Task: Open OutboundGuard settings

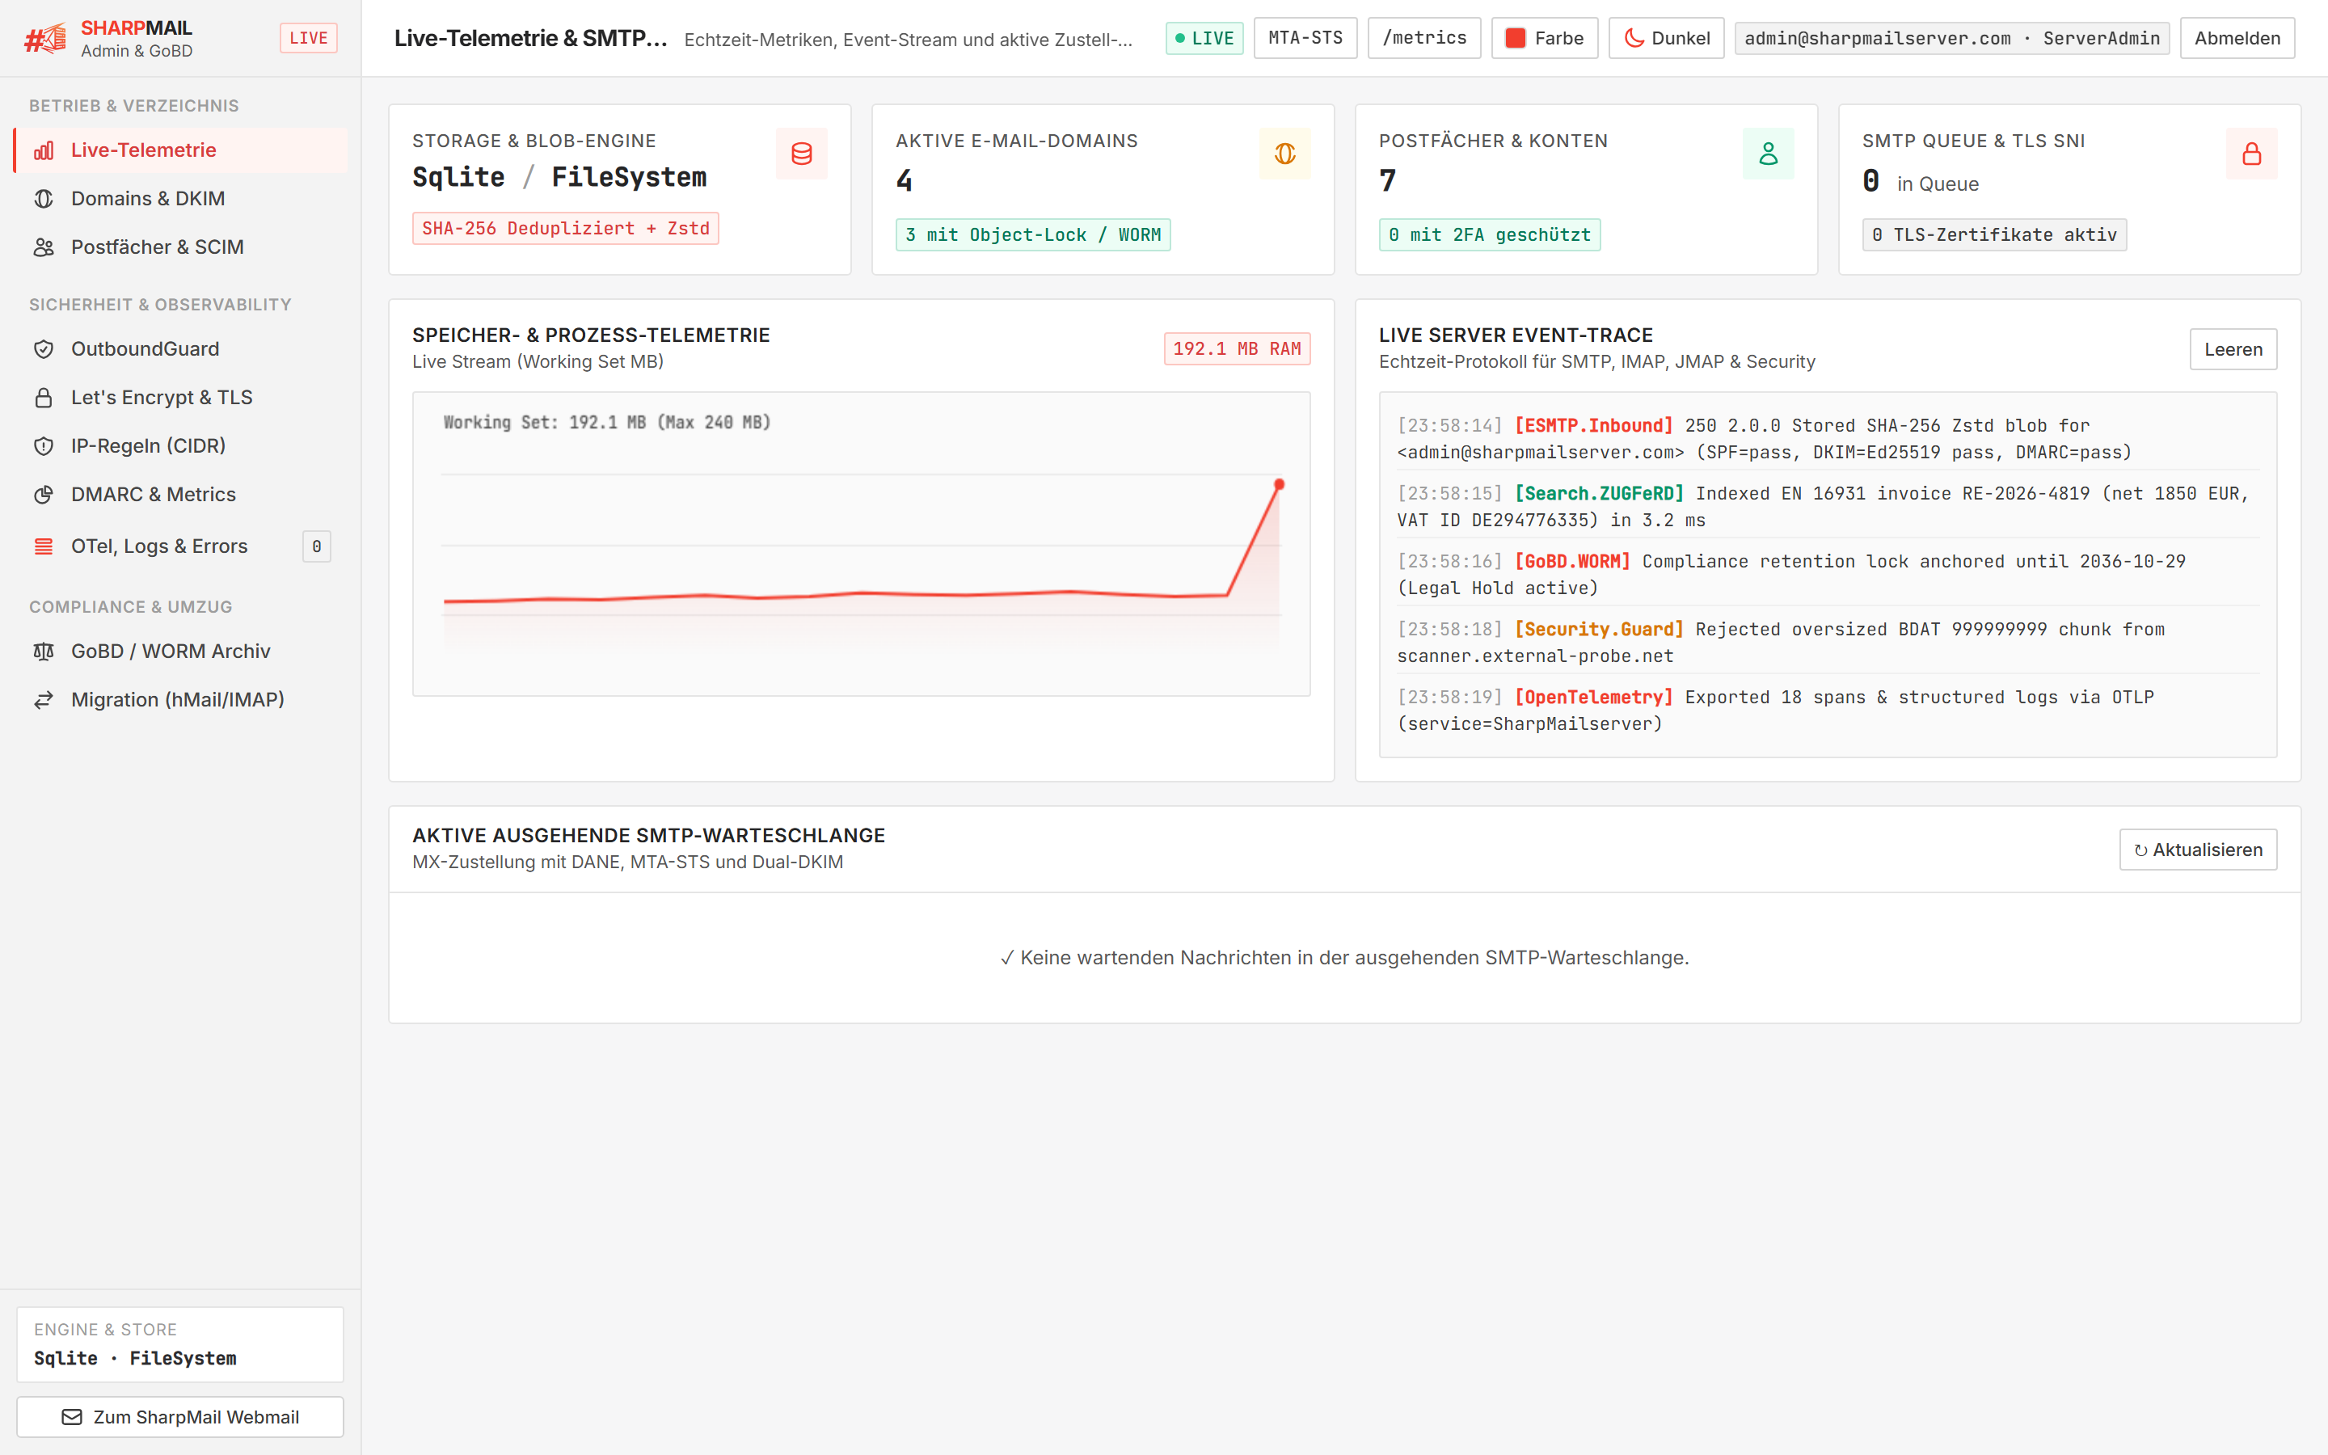Action: coord(181,349)
